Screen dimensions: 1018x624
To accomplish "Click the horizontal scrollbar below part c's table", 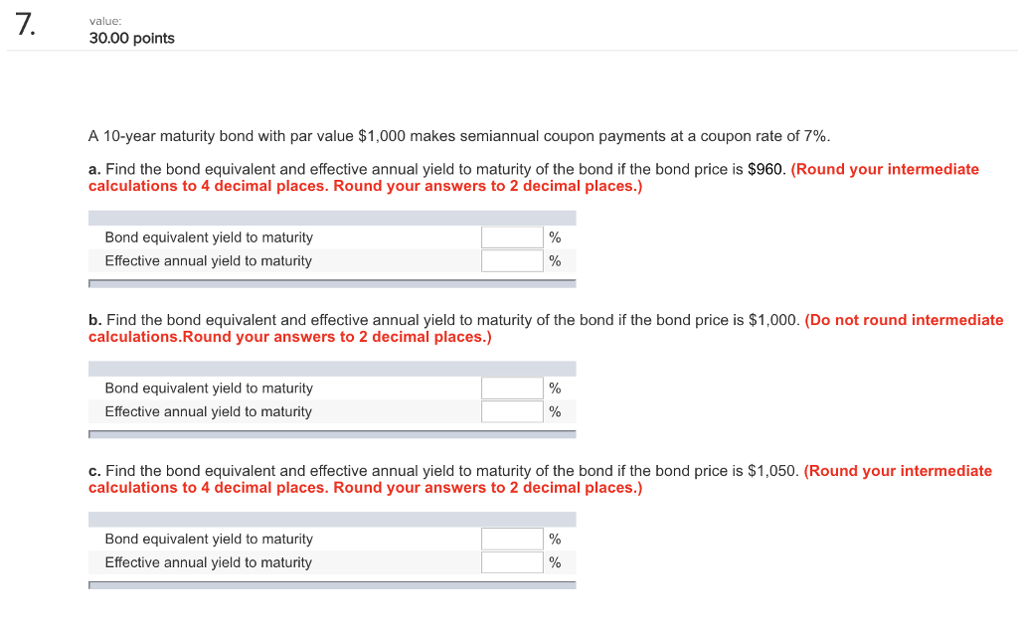I will pos(333,585).
